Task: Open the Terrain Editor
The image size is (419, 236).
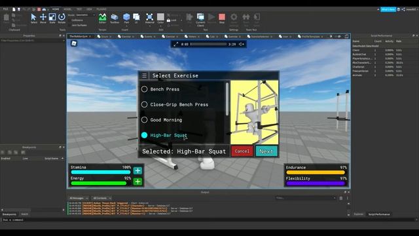Action: [102, 18]
